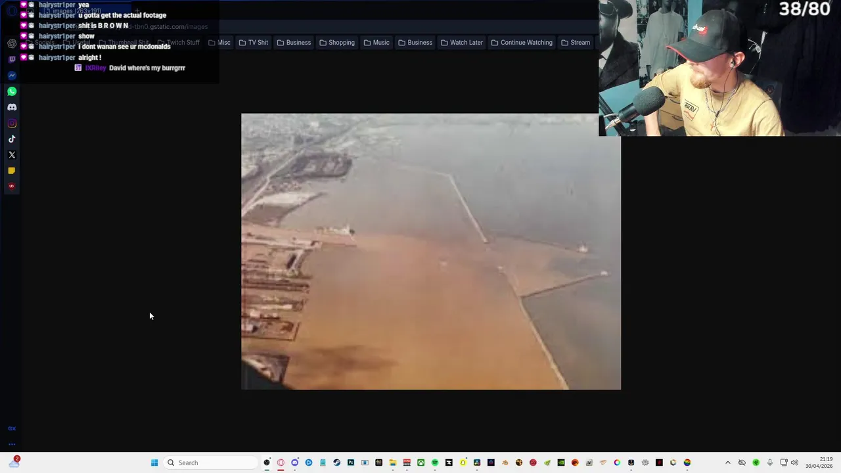Image resolution: width=841 pixels, height=473 pixels.
Task: Open the Misc bookmarks folder
Action: click(x=219, y=43)
